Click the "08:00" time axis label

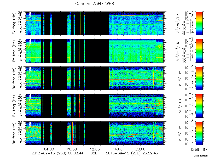[x=72, y=149]
